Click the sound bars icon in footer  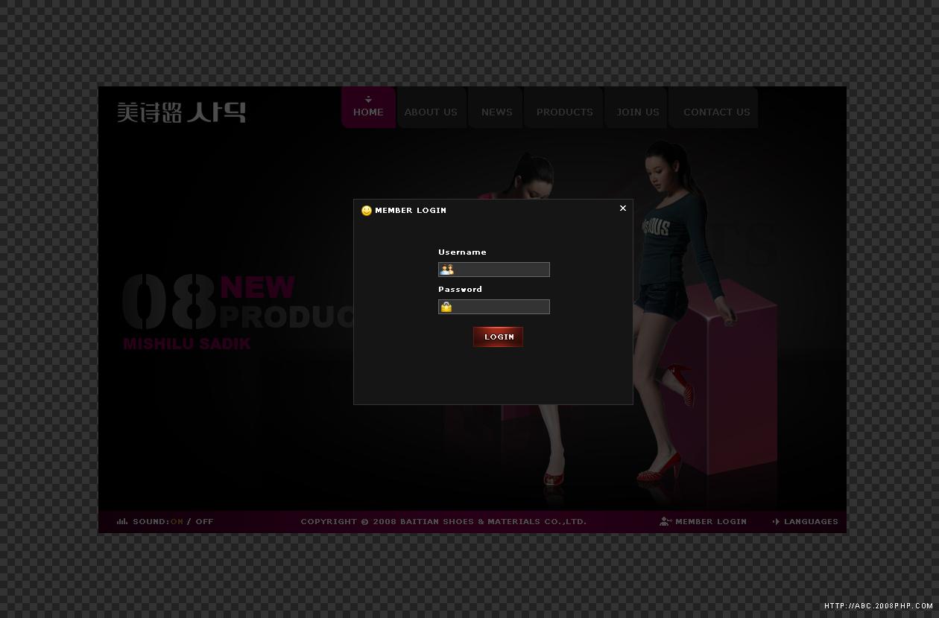(x=122, y=521)
